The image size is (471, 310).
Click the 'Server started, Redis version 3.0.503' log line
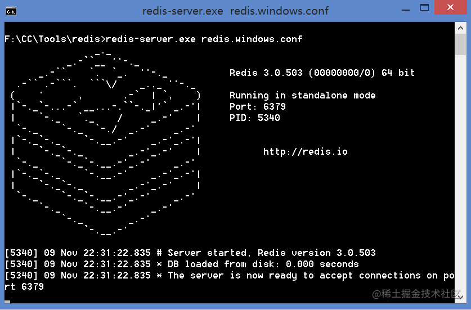190,253
